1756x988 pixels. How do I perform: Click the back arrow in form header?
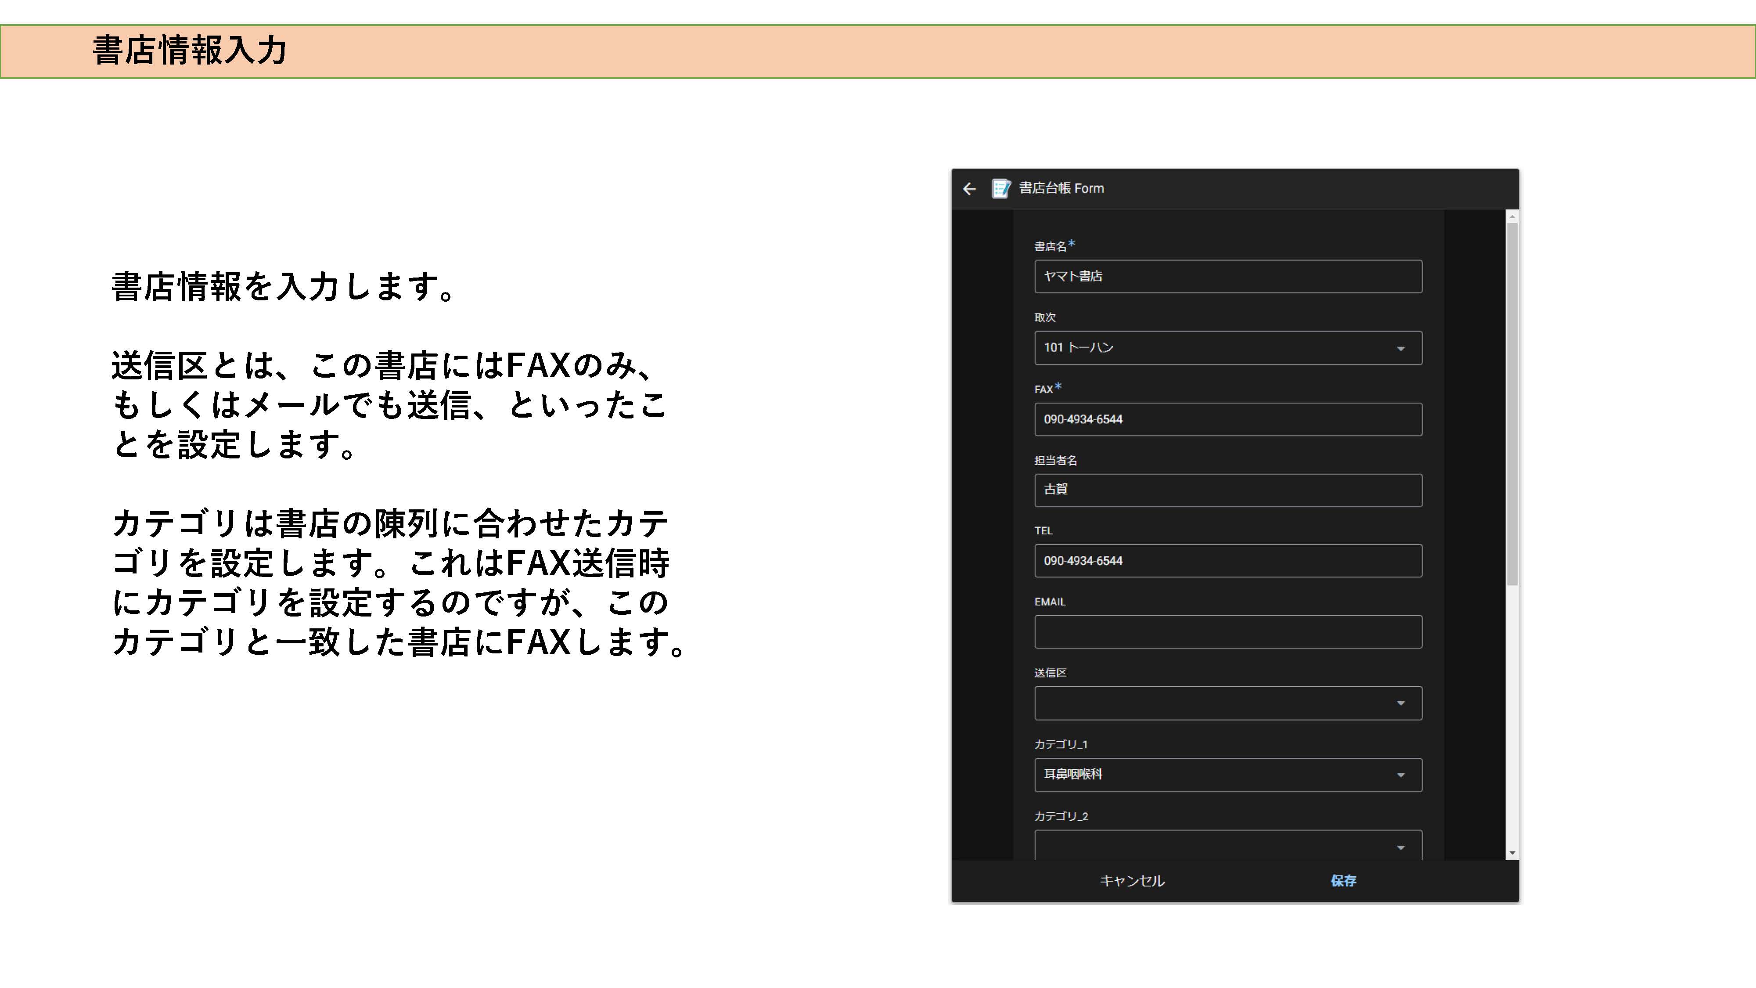(969, 189)
